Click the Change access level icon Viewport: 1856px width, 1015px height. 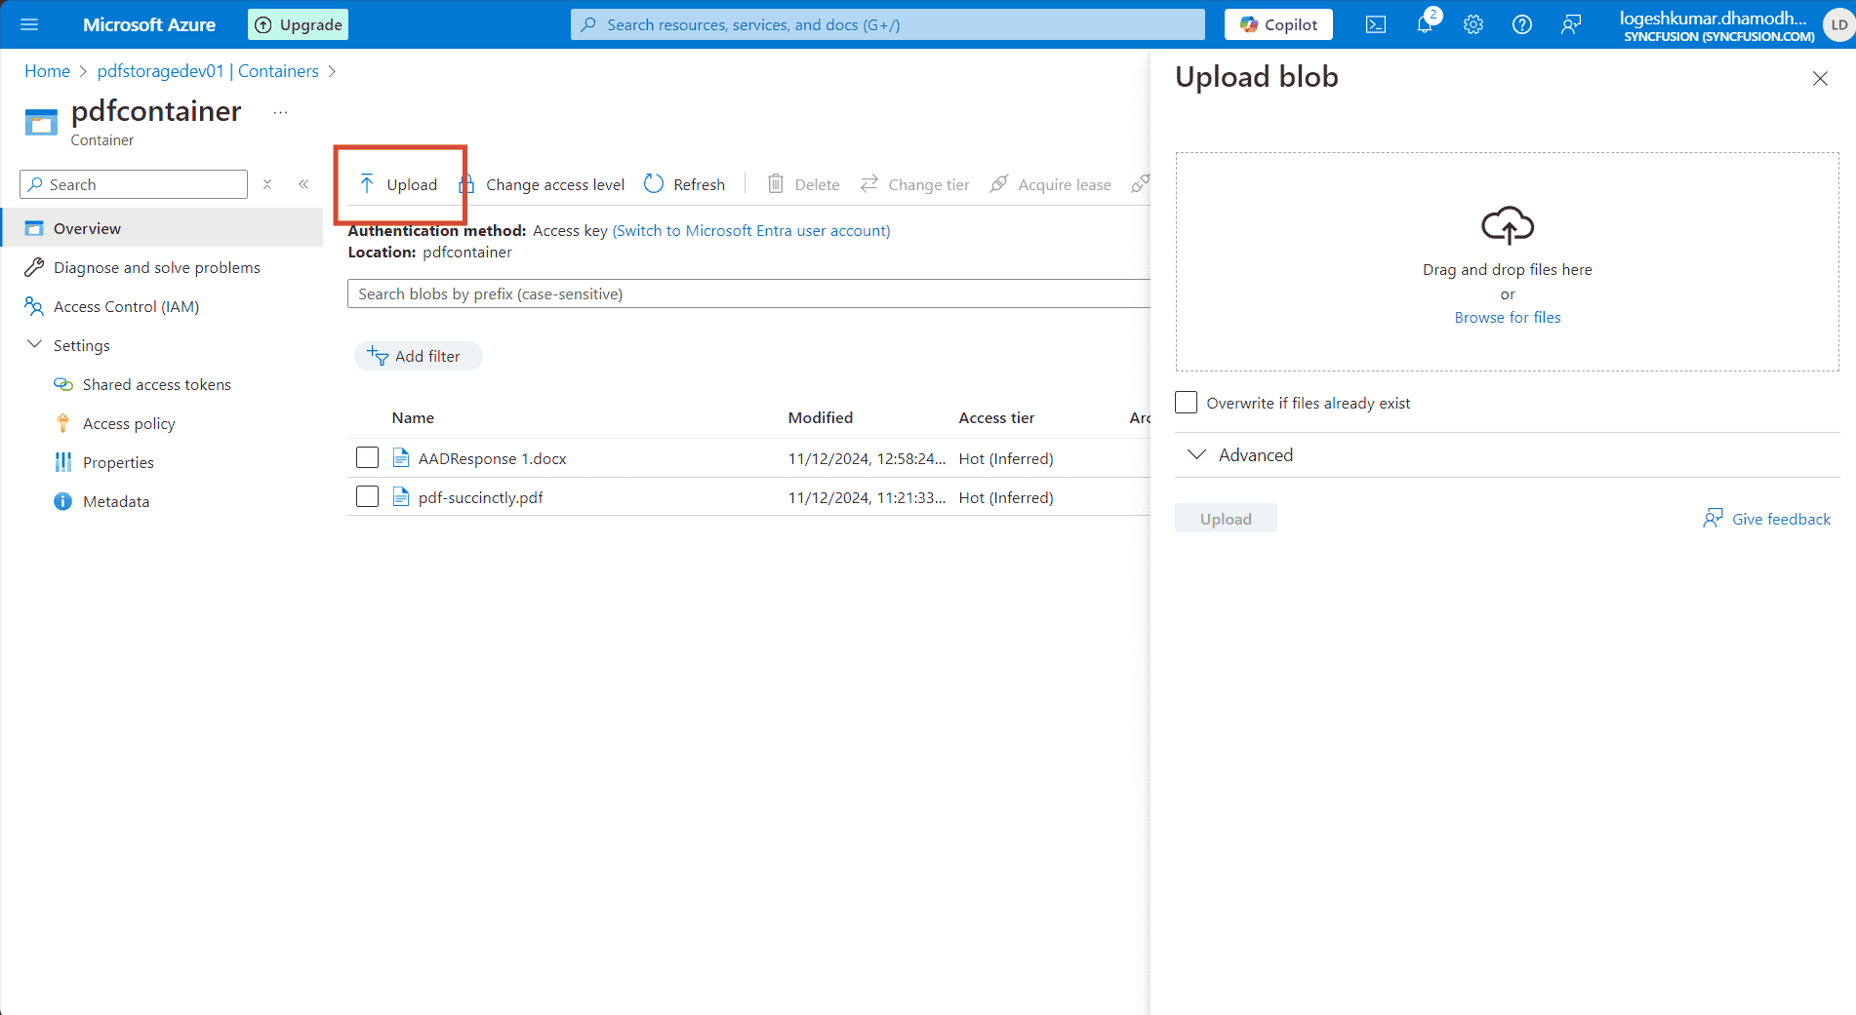467,183
